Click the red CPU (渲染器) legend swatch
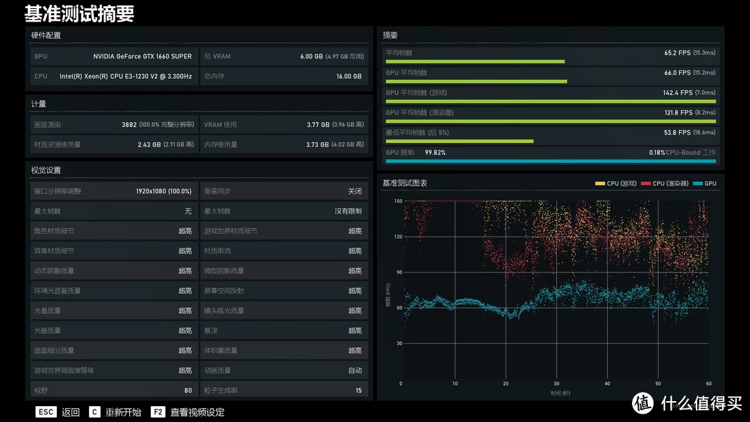The image size is (750, 422). click(x=646, y=183)
